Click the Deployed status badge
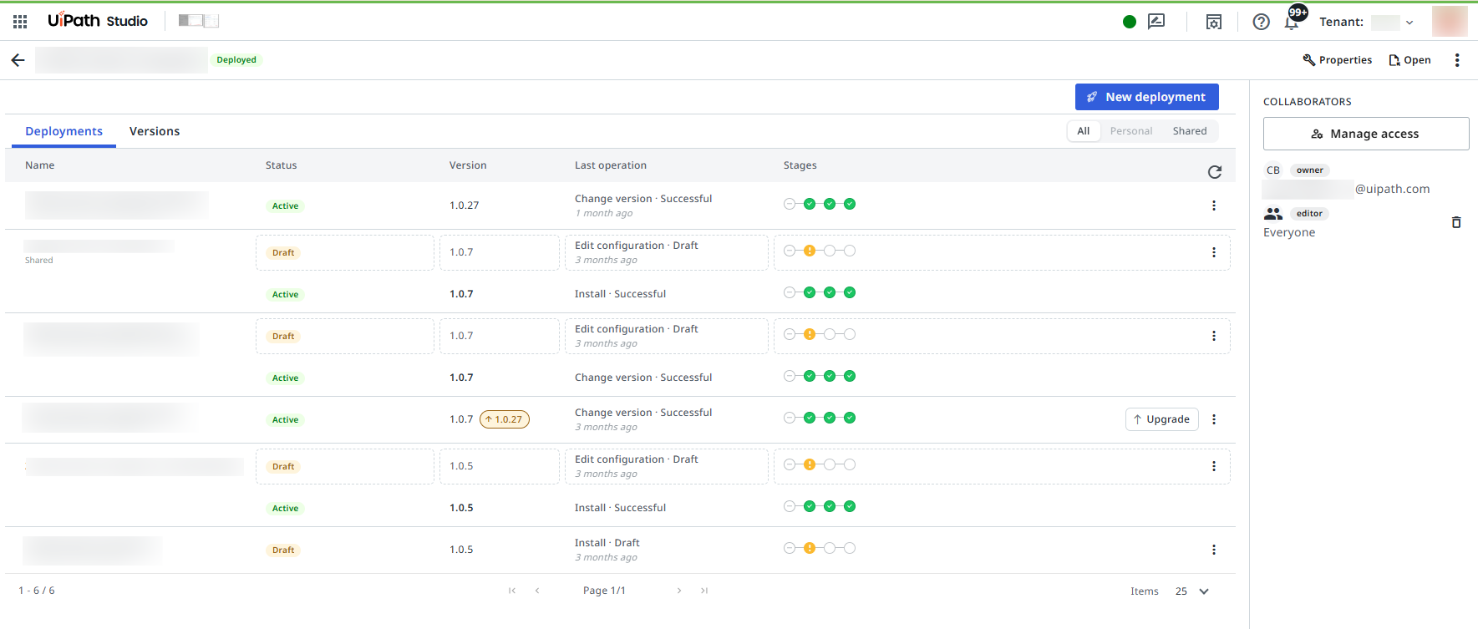 [x=236, y=60]
